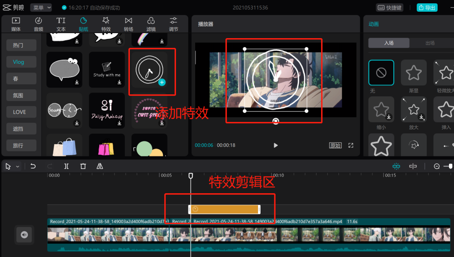This screenshot has height=257, width=454.
Task: Select the 贴纸 sticker tab
Action: click(83, 24)
